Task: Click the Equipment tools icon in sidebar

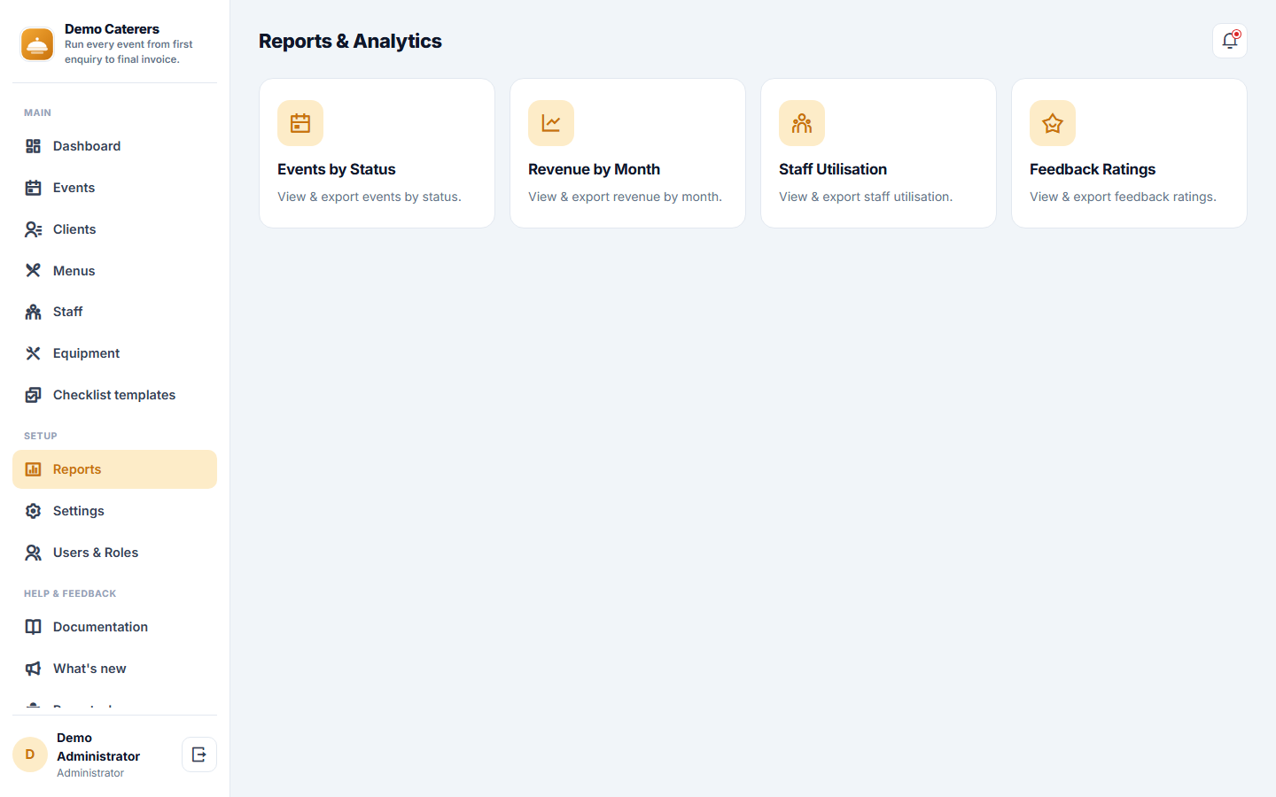Action: pos(33,353)
